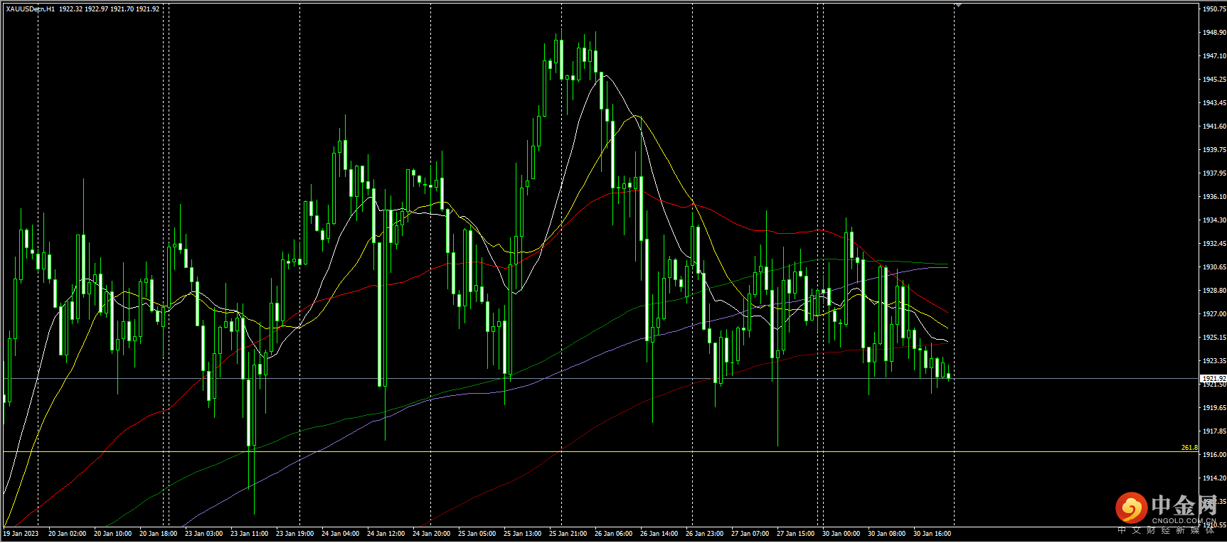Viewport: 1227px width, 543px height.
Task: Click the 25 Jan 05:00 time label
Action: point(477,534)
